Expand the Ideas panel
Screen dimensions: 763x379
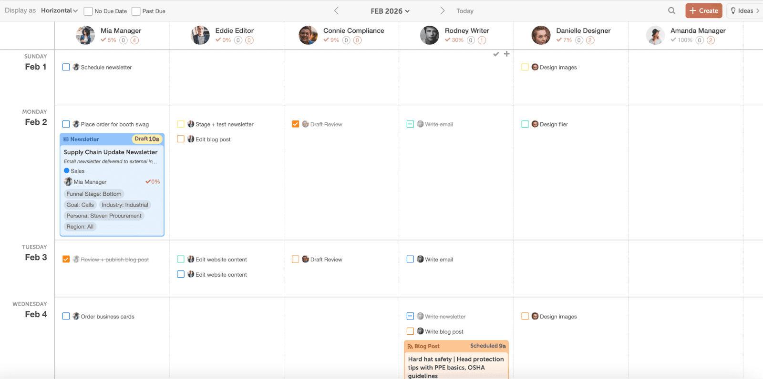(744, 10)
